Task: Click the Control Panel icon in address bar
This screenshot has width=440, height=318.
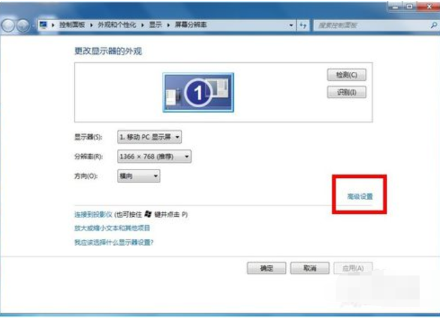Action: [x=43, y=25]
